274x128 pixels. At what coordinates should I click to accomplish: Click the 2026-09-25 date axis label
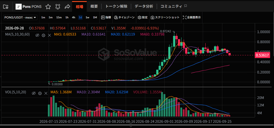223,121
